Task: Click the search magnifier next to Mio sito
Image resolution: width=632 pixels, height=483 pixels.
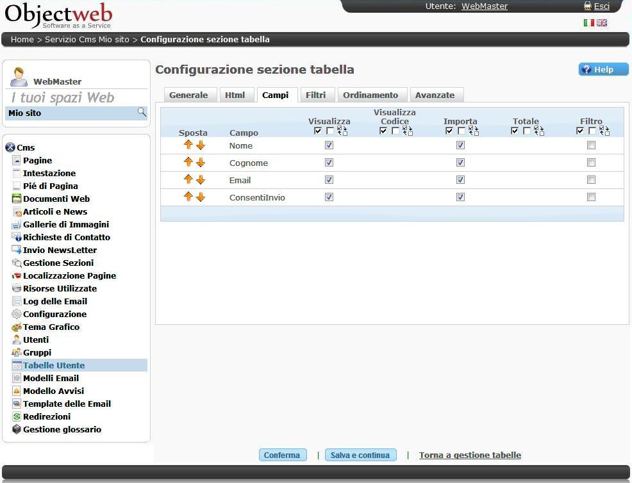Action: pyautogui.click(x=142, y=113)
